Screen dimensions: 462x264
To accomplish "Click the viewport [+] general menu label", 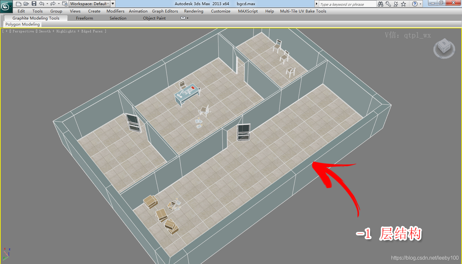I will [x=6, y=31].
